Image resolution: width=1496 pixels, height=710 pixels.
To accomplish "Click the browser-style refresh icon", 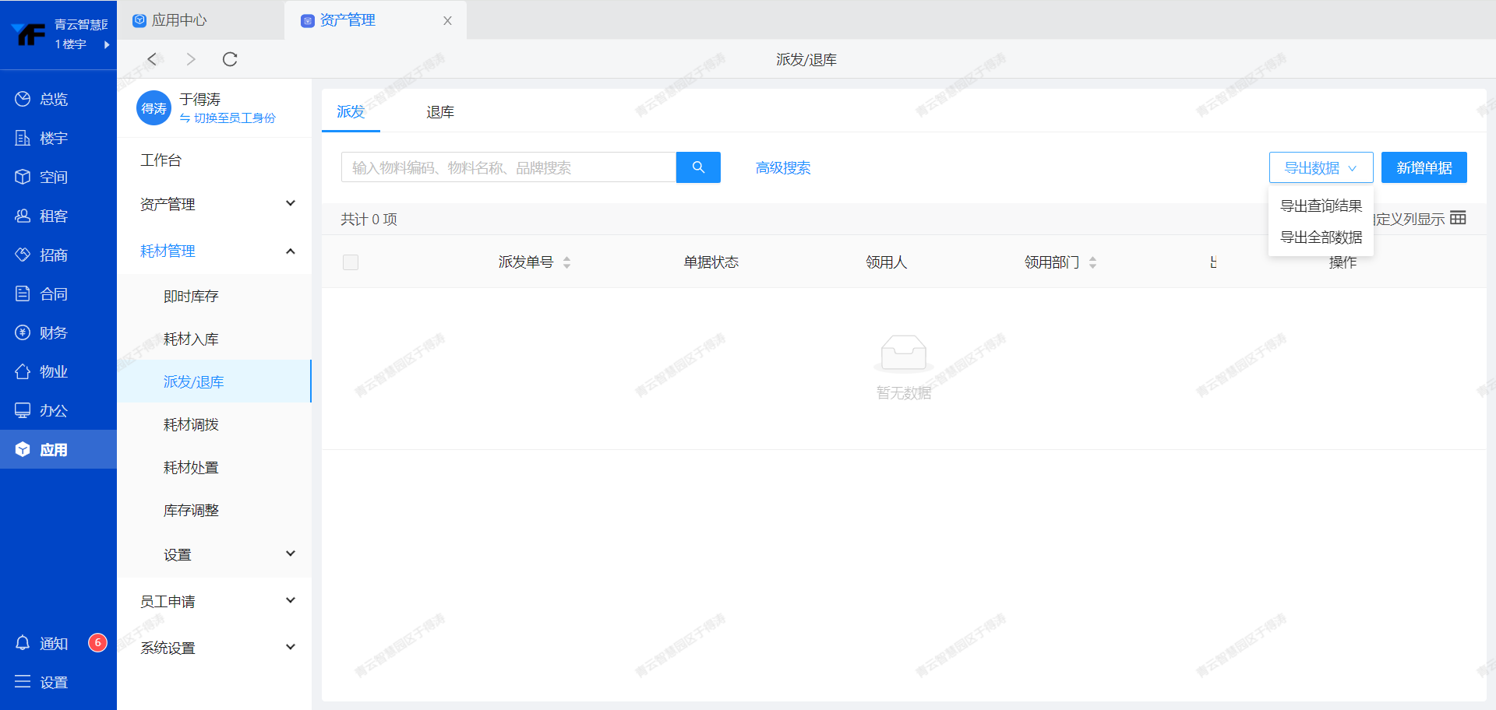I will tap(230, 59).
